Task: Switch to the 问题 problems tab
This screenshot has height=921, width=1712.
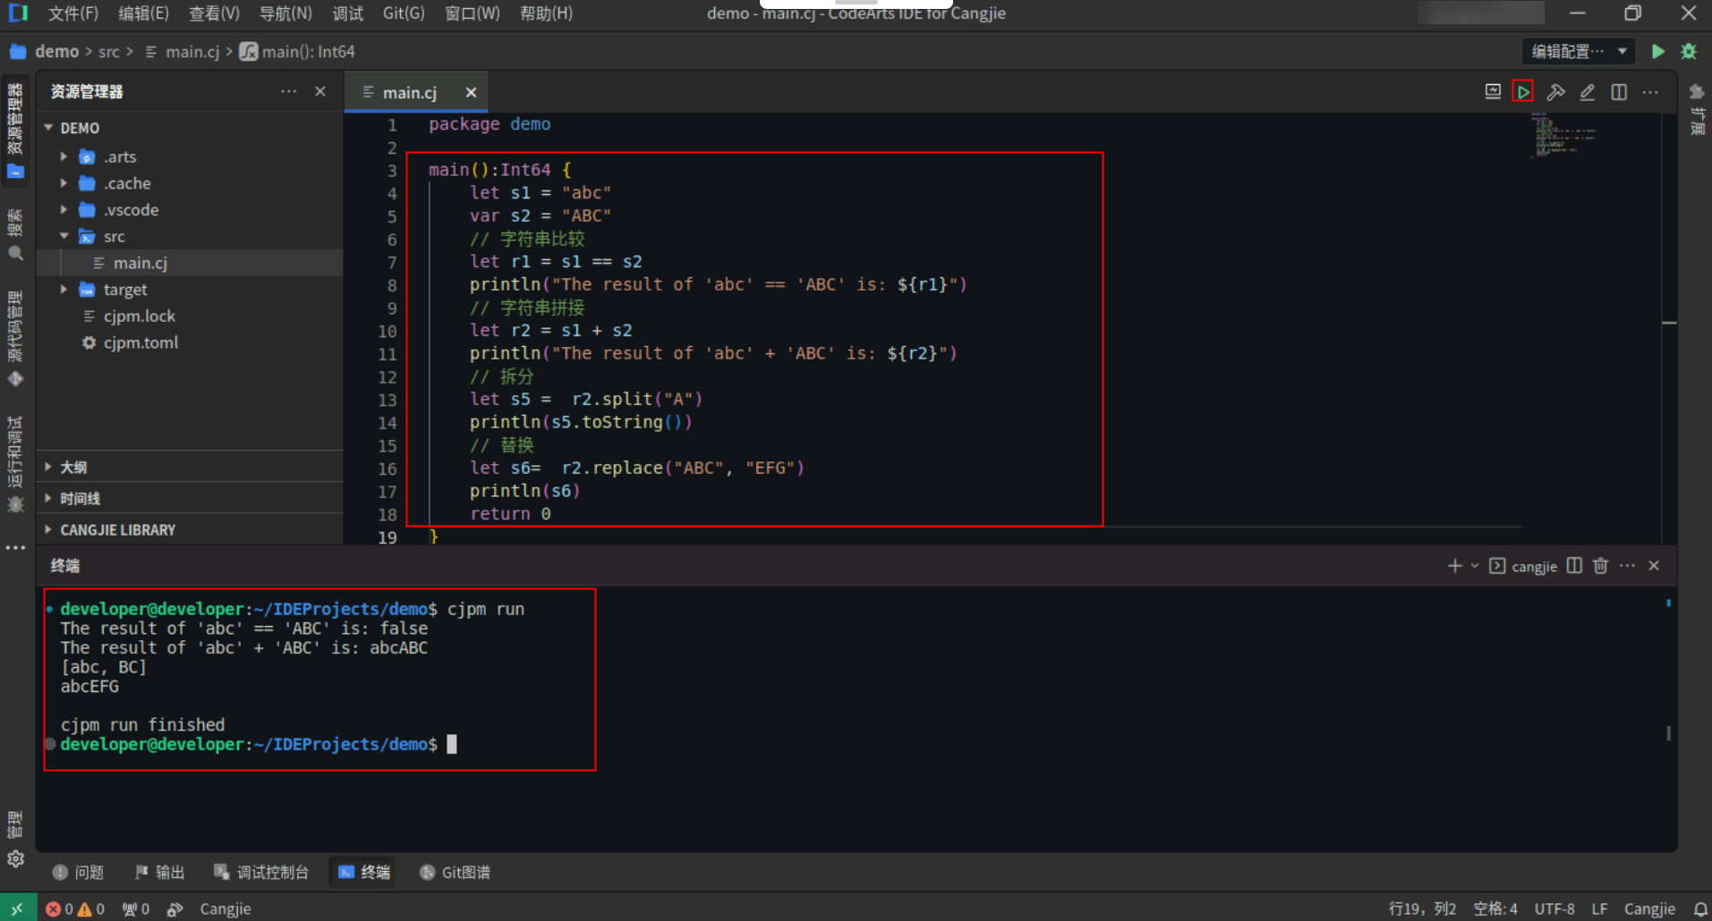Action: click(79, 872)
